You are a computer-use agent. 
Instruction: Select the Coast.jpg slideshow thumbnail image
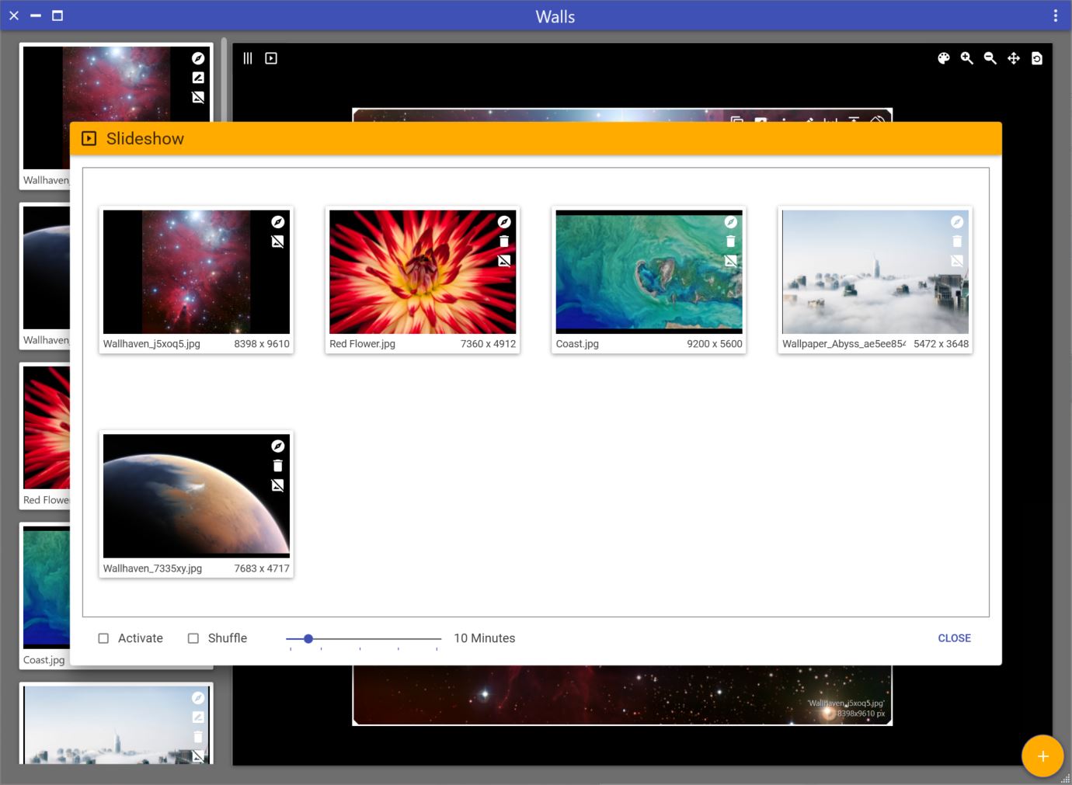click(649, 272)
